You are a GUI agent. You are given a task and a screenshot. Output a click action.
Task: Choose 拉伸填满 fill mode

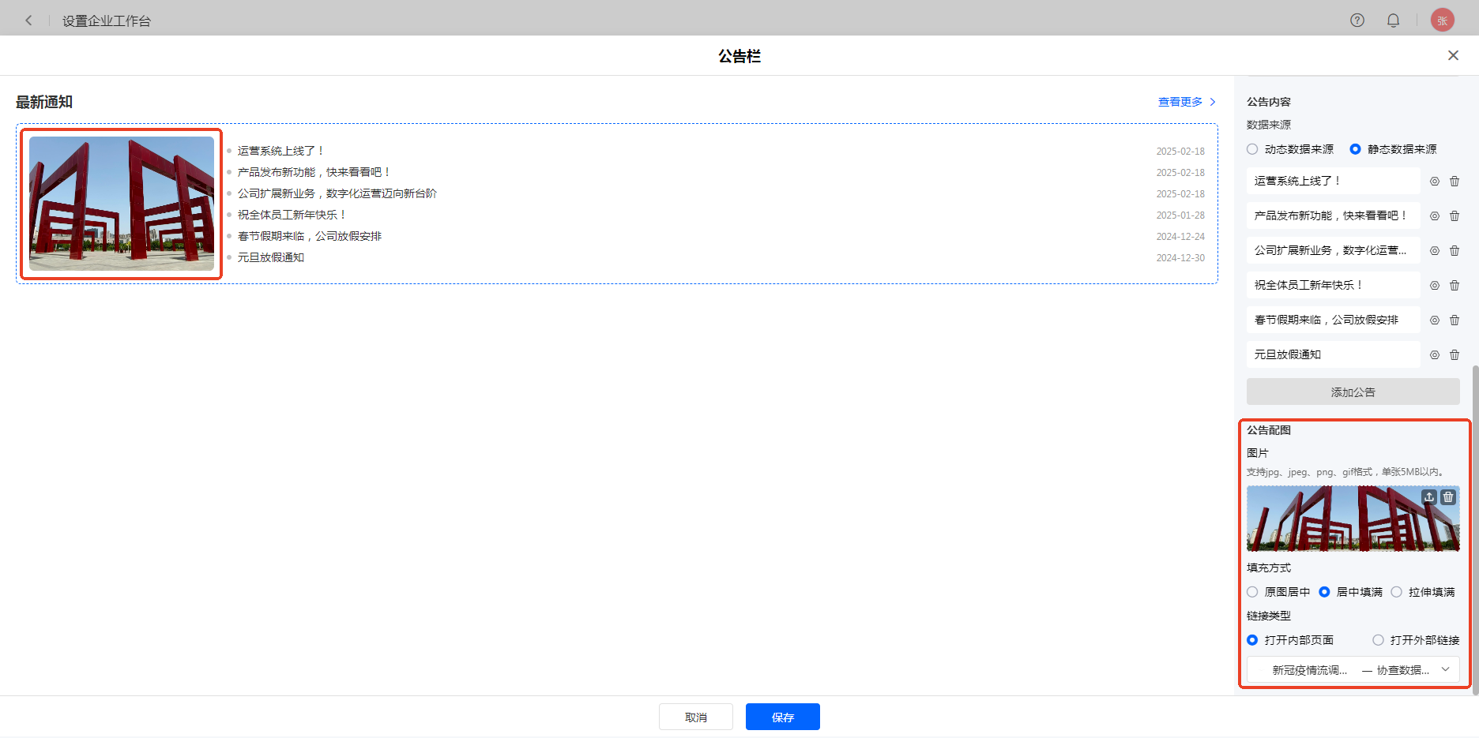click(1397, 592)
